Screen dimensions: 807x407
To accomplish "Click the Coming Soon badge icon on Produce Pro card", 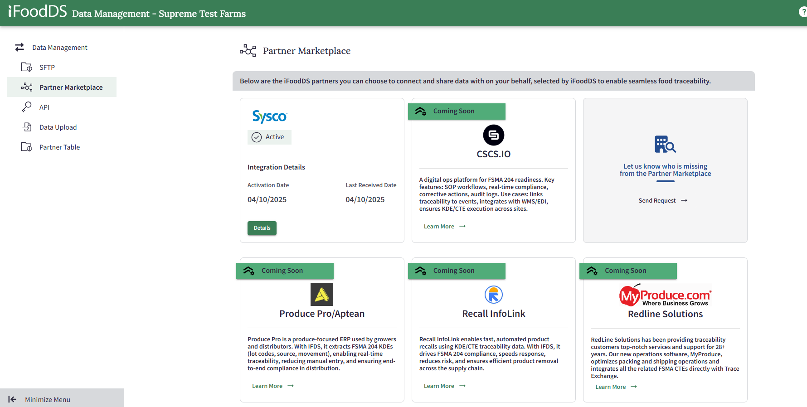I will 249,271.
